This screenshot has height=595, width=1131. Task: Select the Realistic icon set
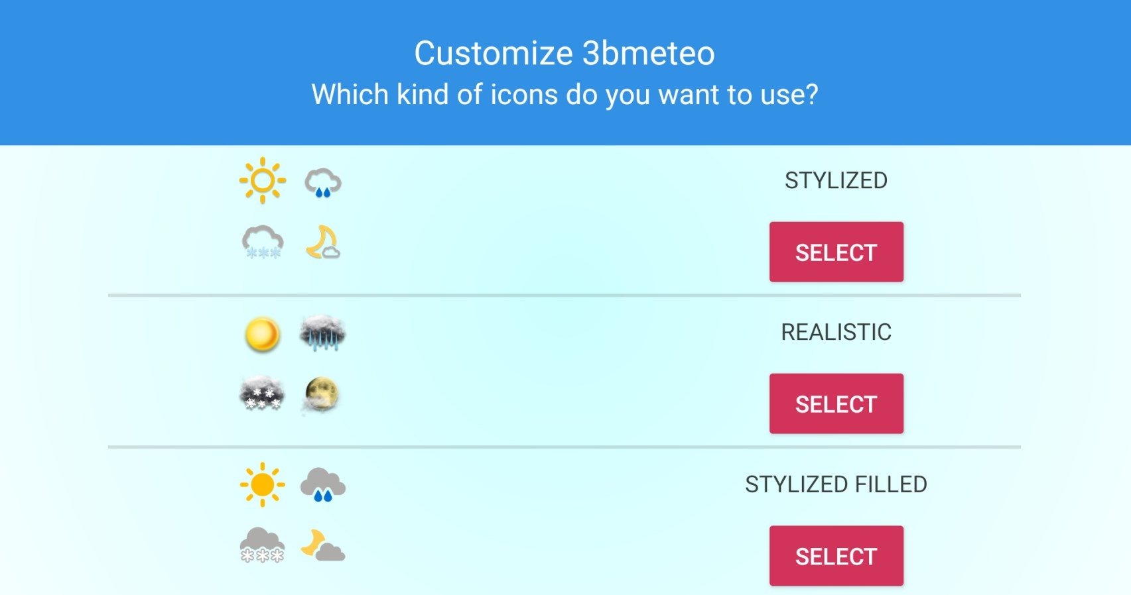click(836, 404)
